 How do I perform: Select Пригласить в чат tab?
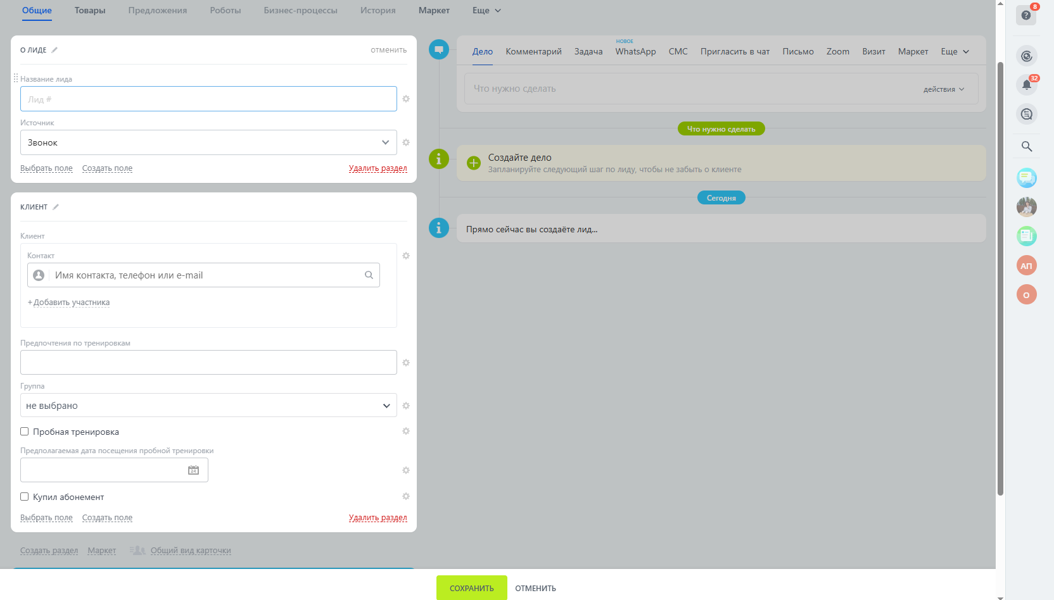coord(735,52)
